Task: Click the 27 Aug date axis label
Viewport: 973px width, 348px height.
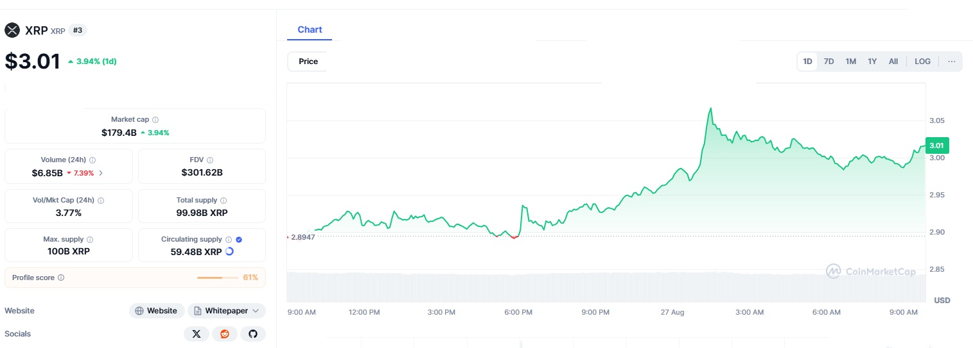Action: [672, 312]
